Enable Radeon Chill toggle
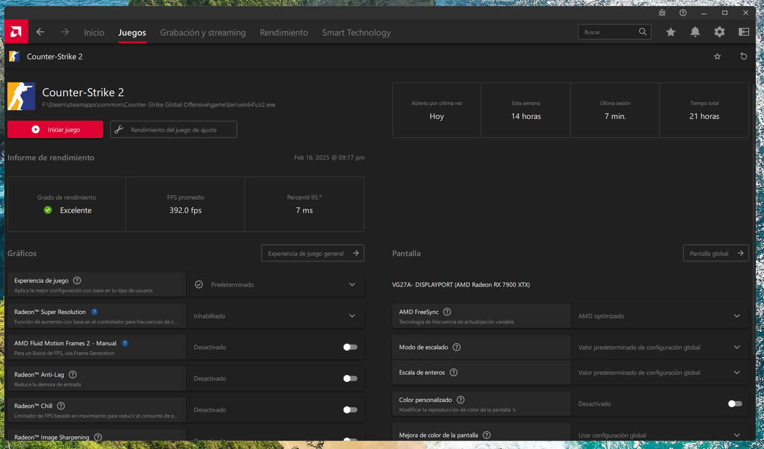Image resolution: width=764 pixels, height=449 pixels. [x=350, y=410]
